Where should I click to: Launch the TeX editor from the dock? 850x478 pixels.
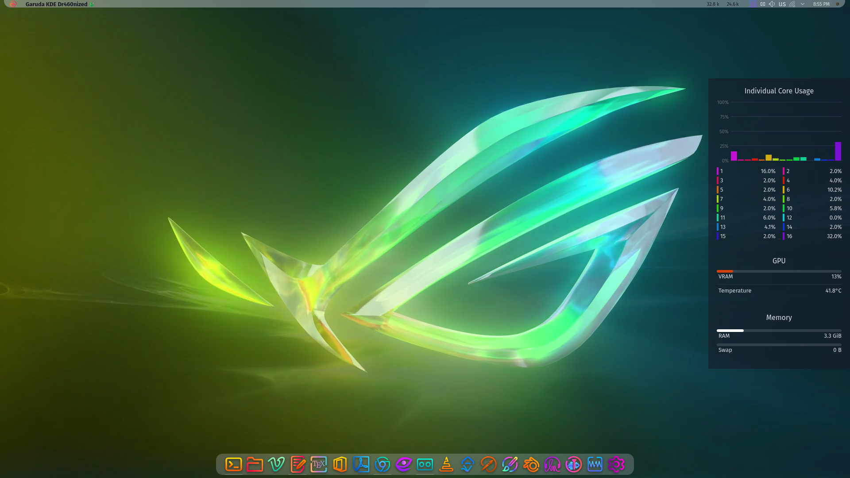319,464
